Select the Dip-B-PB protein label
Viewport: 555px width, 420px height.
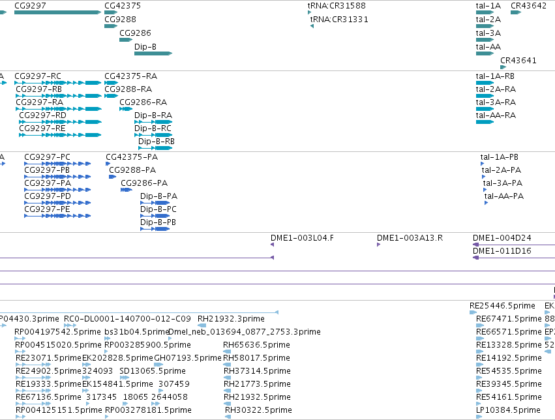pyautogui.click(x=158, y=222)
